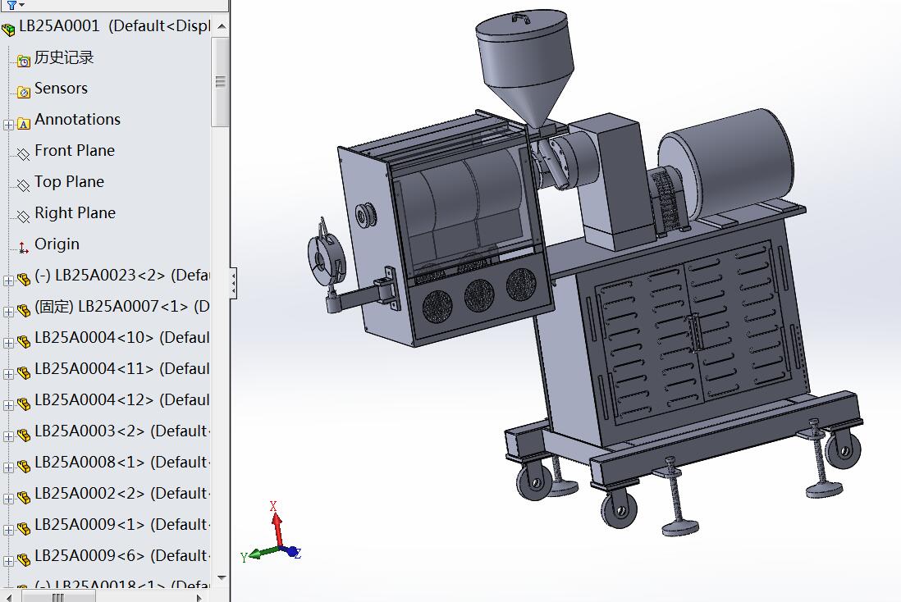
Task: Click the Front Plane reference plane icon
Action: pyautogui.click(x=22, y=151)
